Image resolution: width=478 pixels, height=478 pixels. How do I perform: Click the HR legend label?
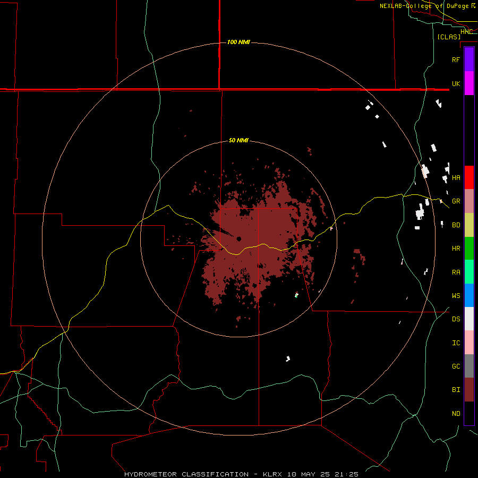tap(456, 249)
